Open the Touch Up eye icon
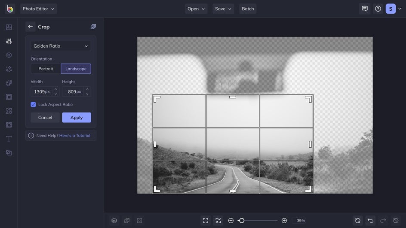This screenshot has width=406, height=228. pos(9,55)
